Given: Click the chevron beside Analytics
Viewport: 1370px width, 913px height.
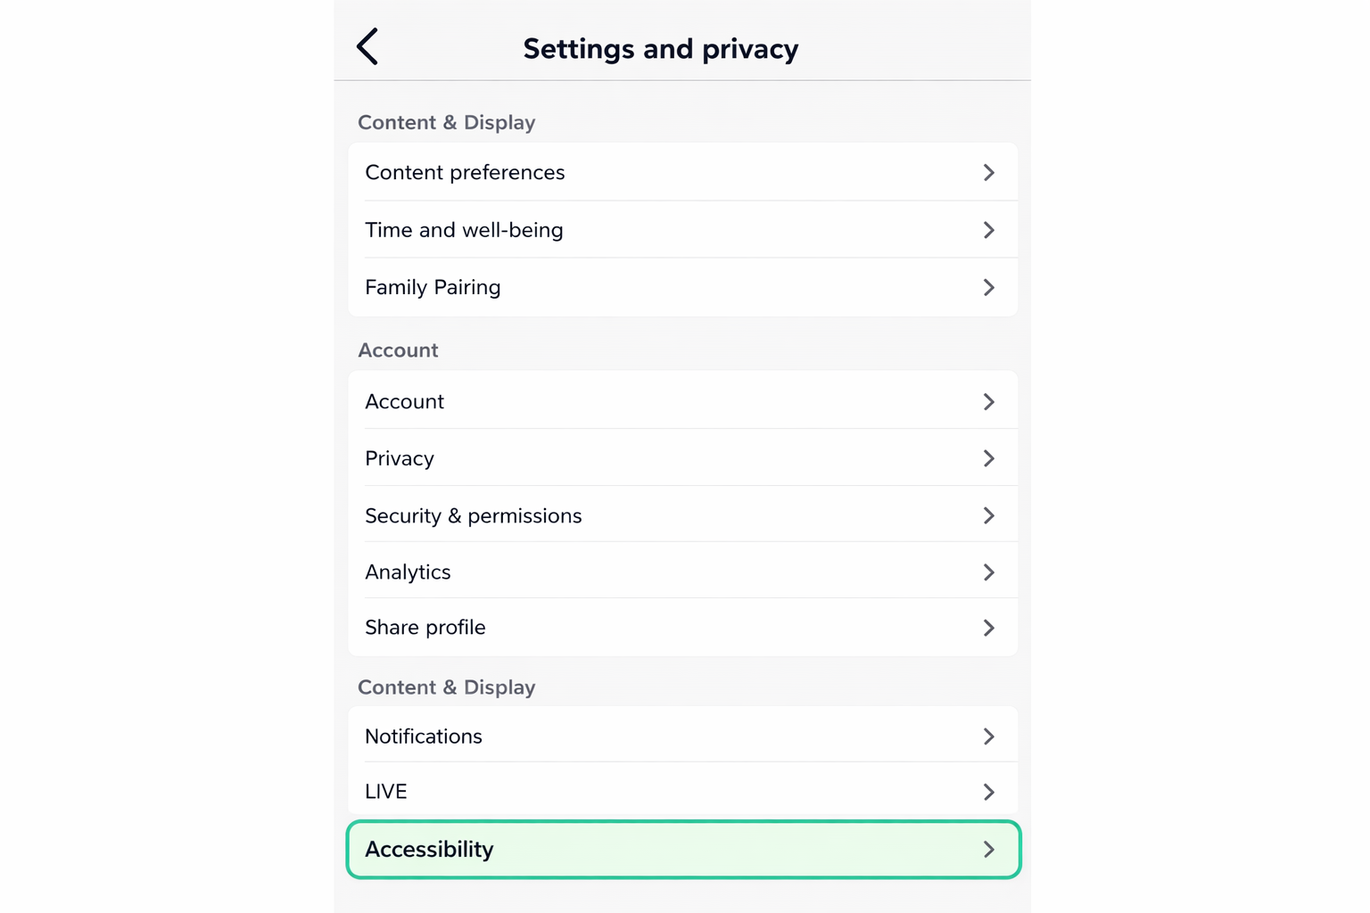Looking at the screenshot, I should click(x=989, y=572).
